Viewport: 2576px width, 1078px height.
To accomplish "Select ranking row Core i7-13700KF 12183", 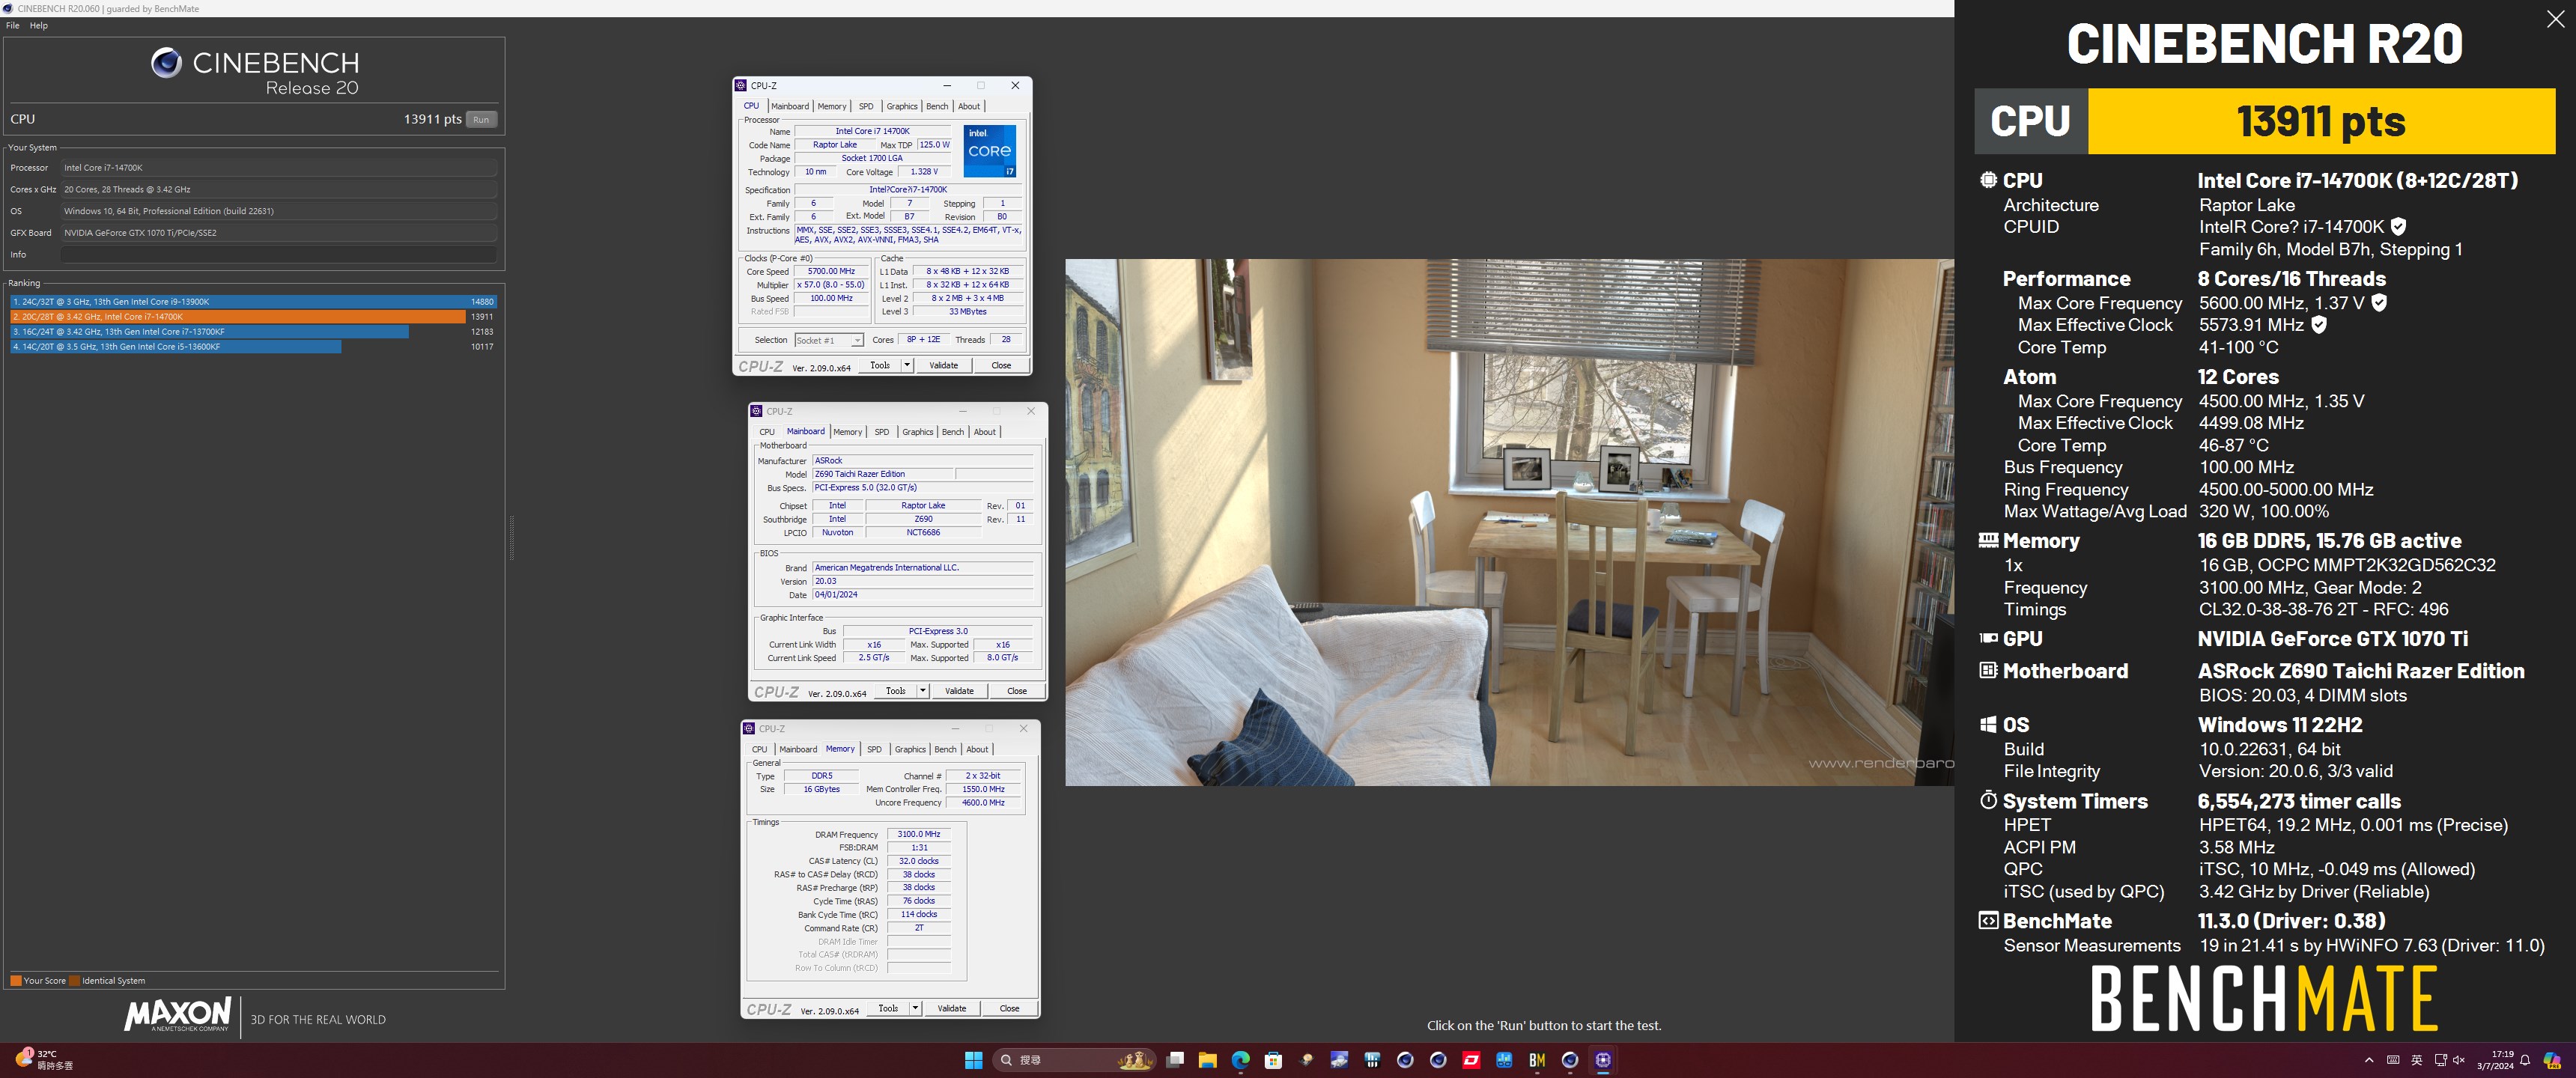I will pos(253,332).
